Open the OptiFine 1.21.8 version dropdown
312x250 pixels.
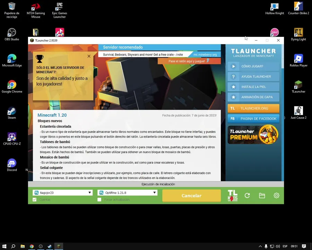[x=127, y=193]
